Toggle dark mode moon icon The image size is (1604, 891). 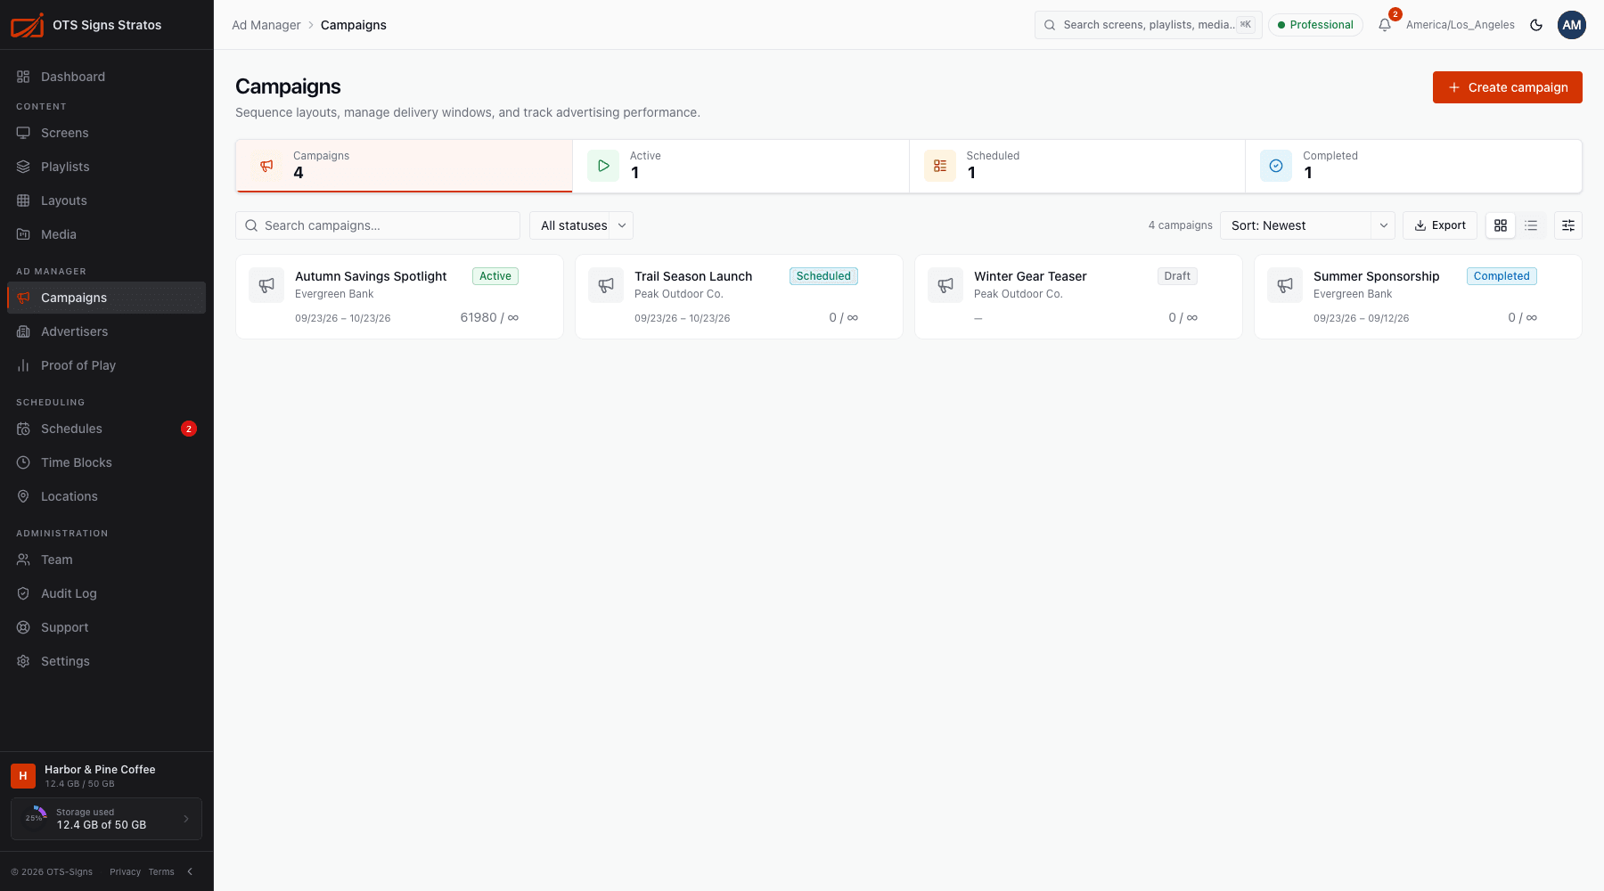tap(1536, 25)
